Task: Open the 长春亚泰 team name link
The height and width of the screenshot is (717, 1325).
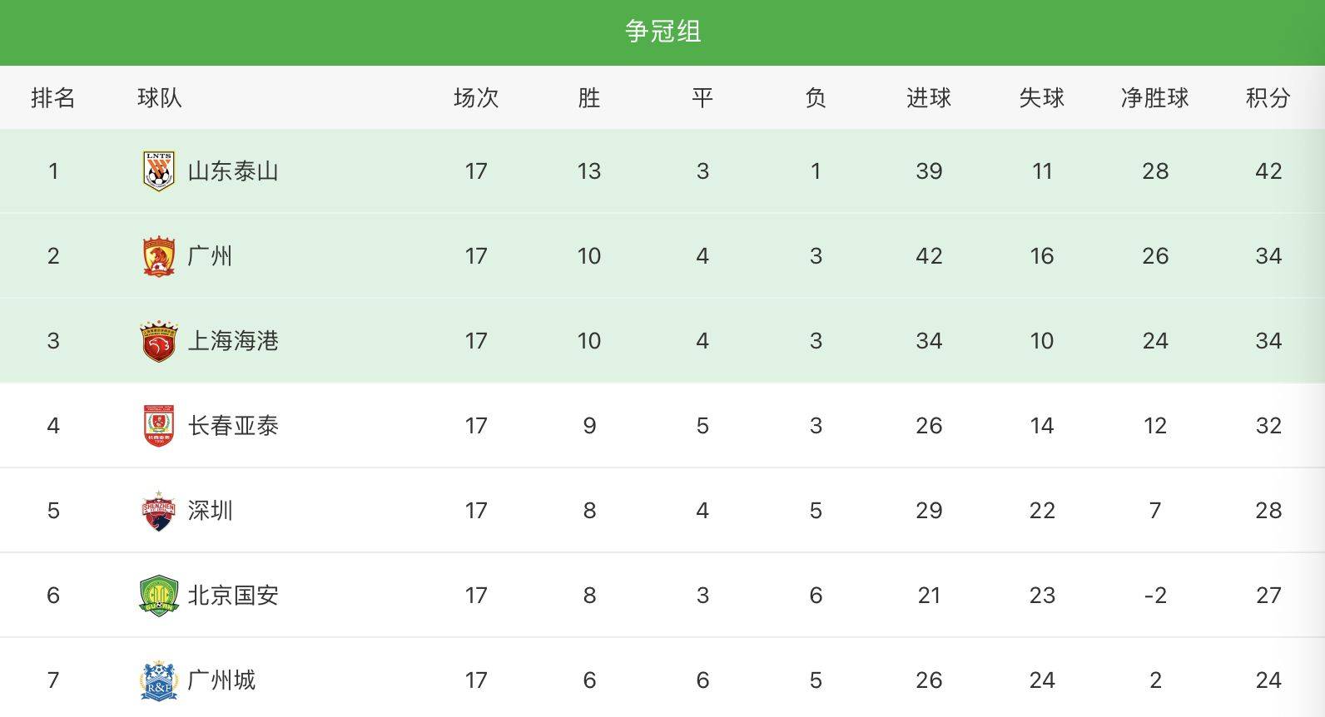Action: (233, 426)
